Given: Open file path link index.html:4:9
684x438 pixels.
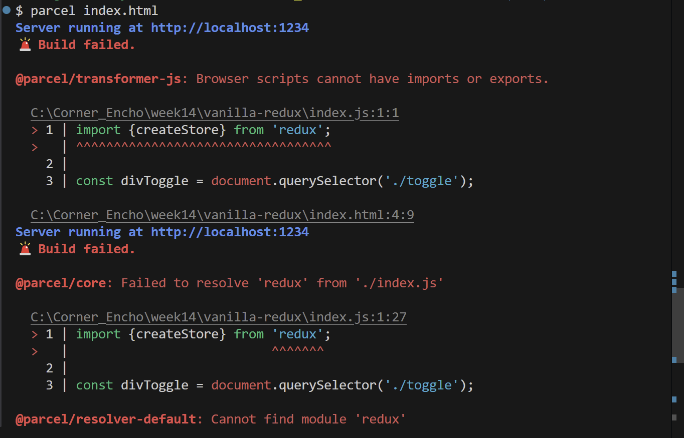Looking at the screenshot, I should tap(222, 215).
